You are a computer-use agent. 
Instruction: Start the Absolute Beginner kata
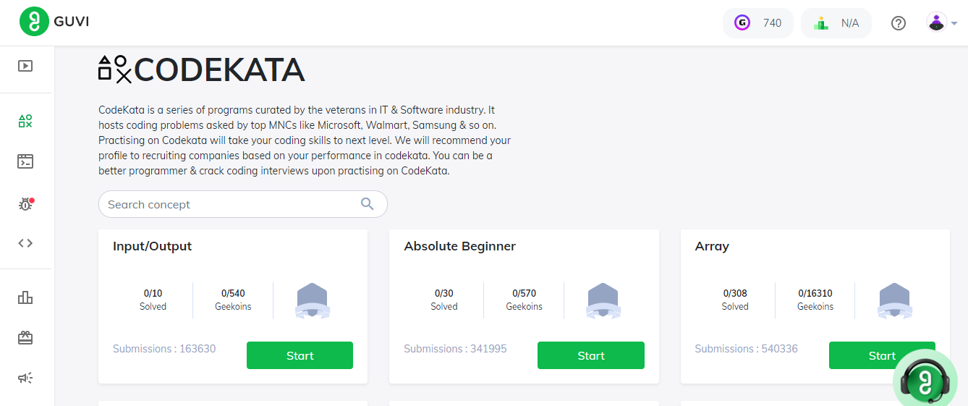pos(590,355)
